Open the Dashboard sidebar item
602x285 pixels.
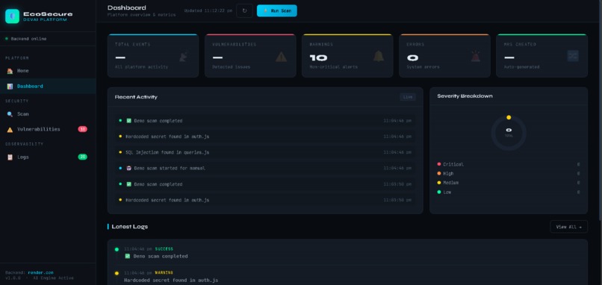coord(48,87)
